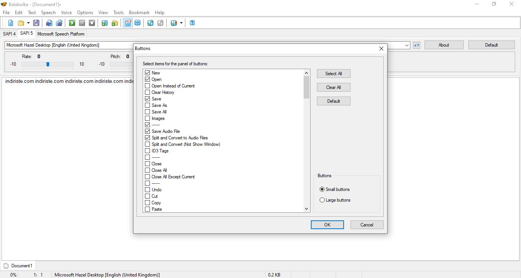This screenshot has height=278, width=521.
Task: Click the book with red bookmark icon
Action: (174, 23)
